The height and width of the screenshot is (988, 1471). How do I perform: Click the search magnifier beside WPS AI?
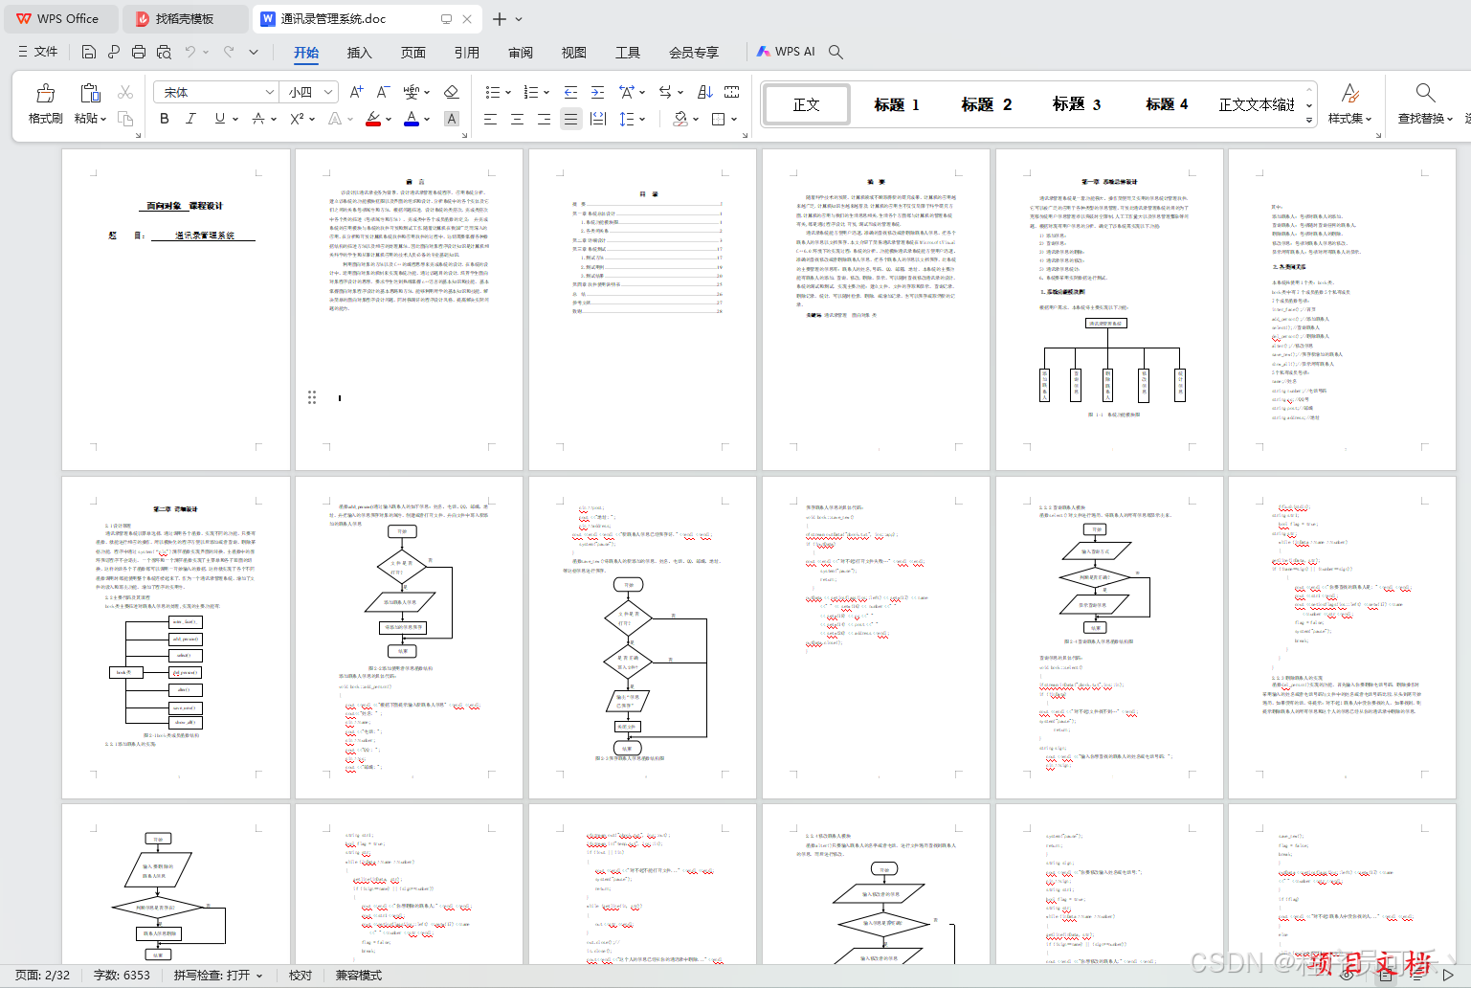point(836,52)
